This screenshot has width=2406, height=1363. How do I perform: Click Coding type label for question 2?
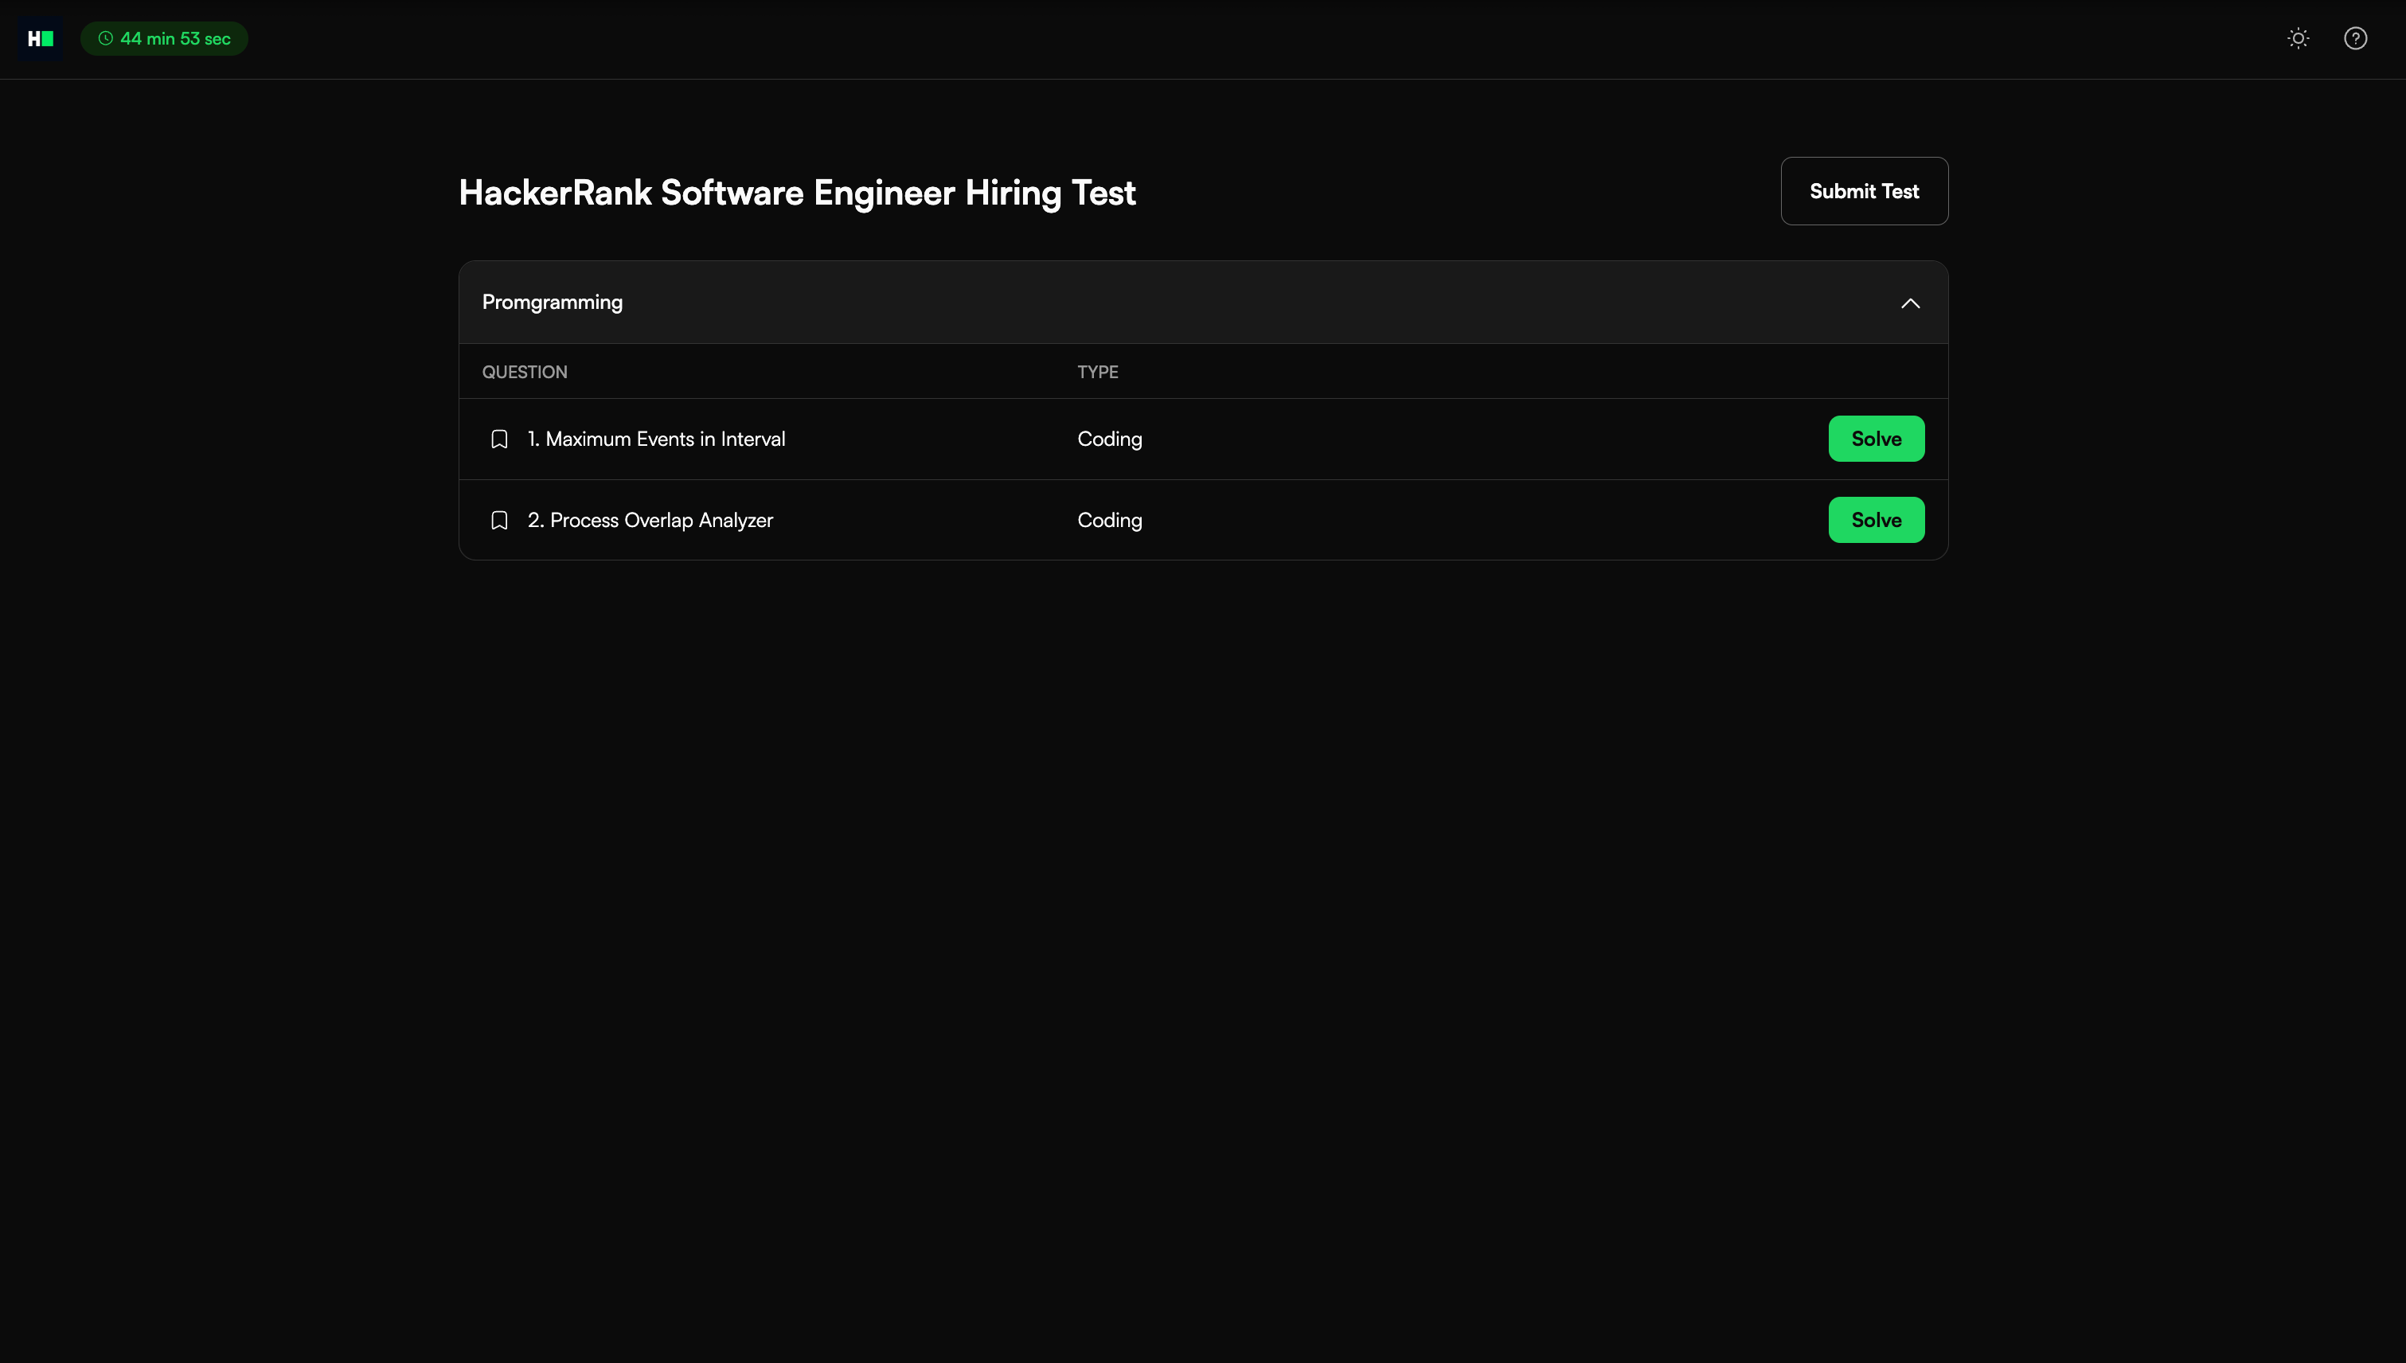tap(1109, 521)
